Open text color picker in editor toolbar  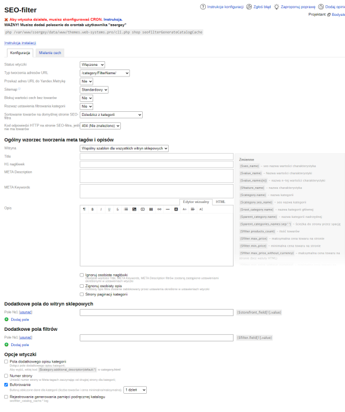[x=176, y=209]
